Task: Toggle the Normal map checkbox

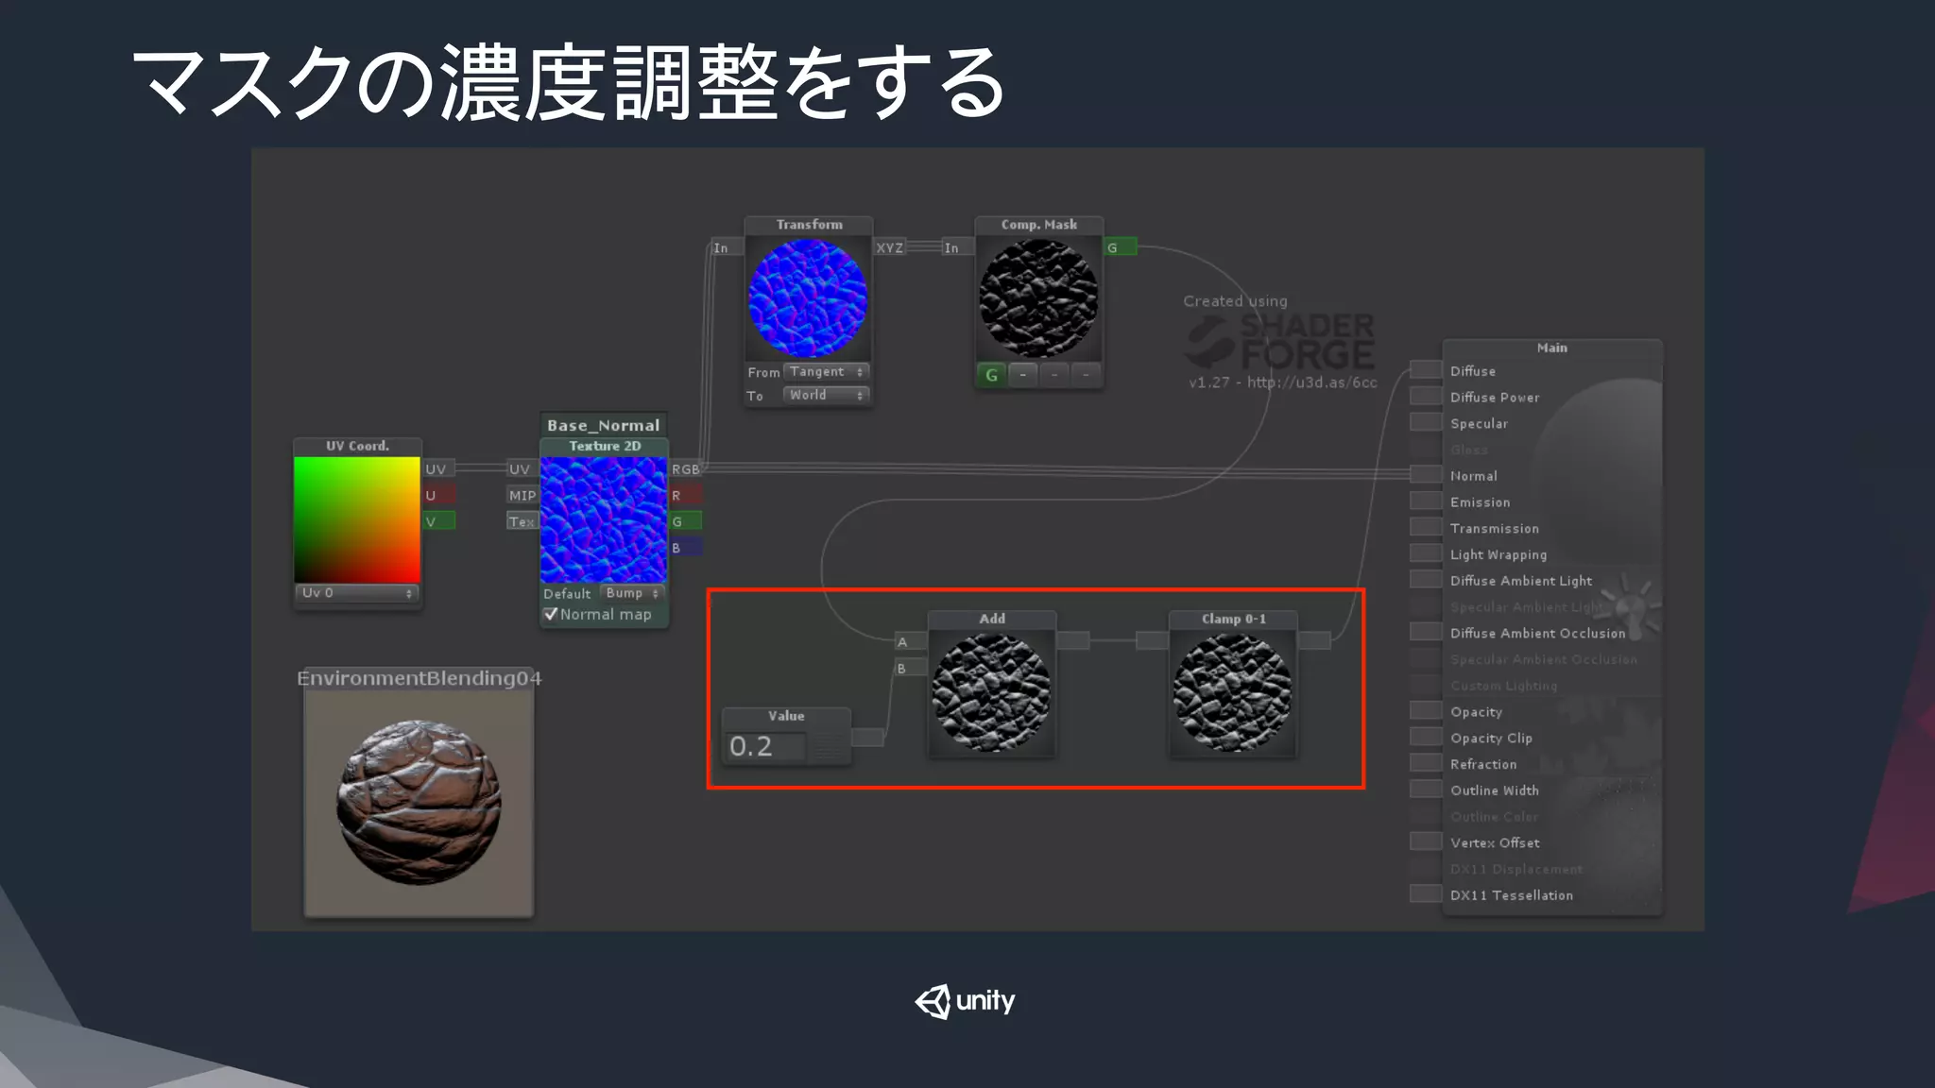Action: point(550,614)
